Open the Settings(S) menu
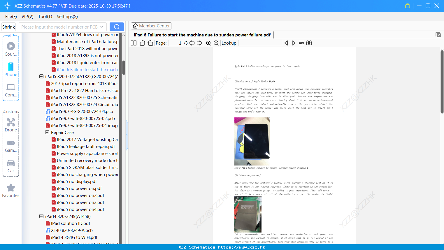 tap(67, 17)
